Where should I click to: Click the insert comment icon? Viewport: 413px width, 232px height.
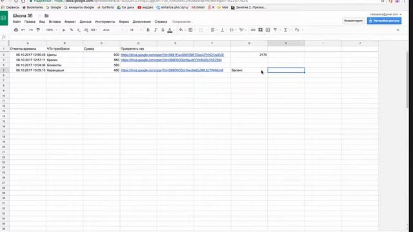260,30
